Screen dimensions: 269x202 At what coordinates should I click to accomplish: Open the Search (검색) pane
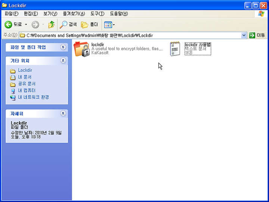(x=68, y=25)
